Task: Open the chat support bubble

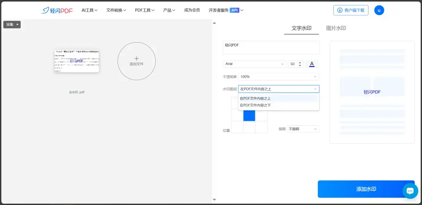Action: [x=410, y=191]
